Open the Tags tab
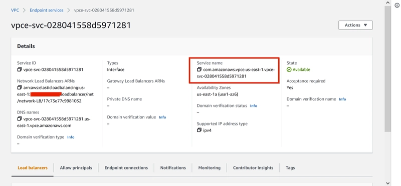The height and width of the screenshot is (186, 401). coord(290,168)
